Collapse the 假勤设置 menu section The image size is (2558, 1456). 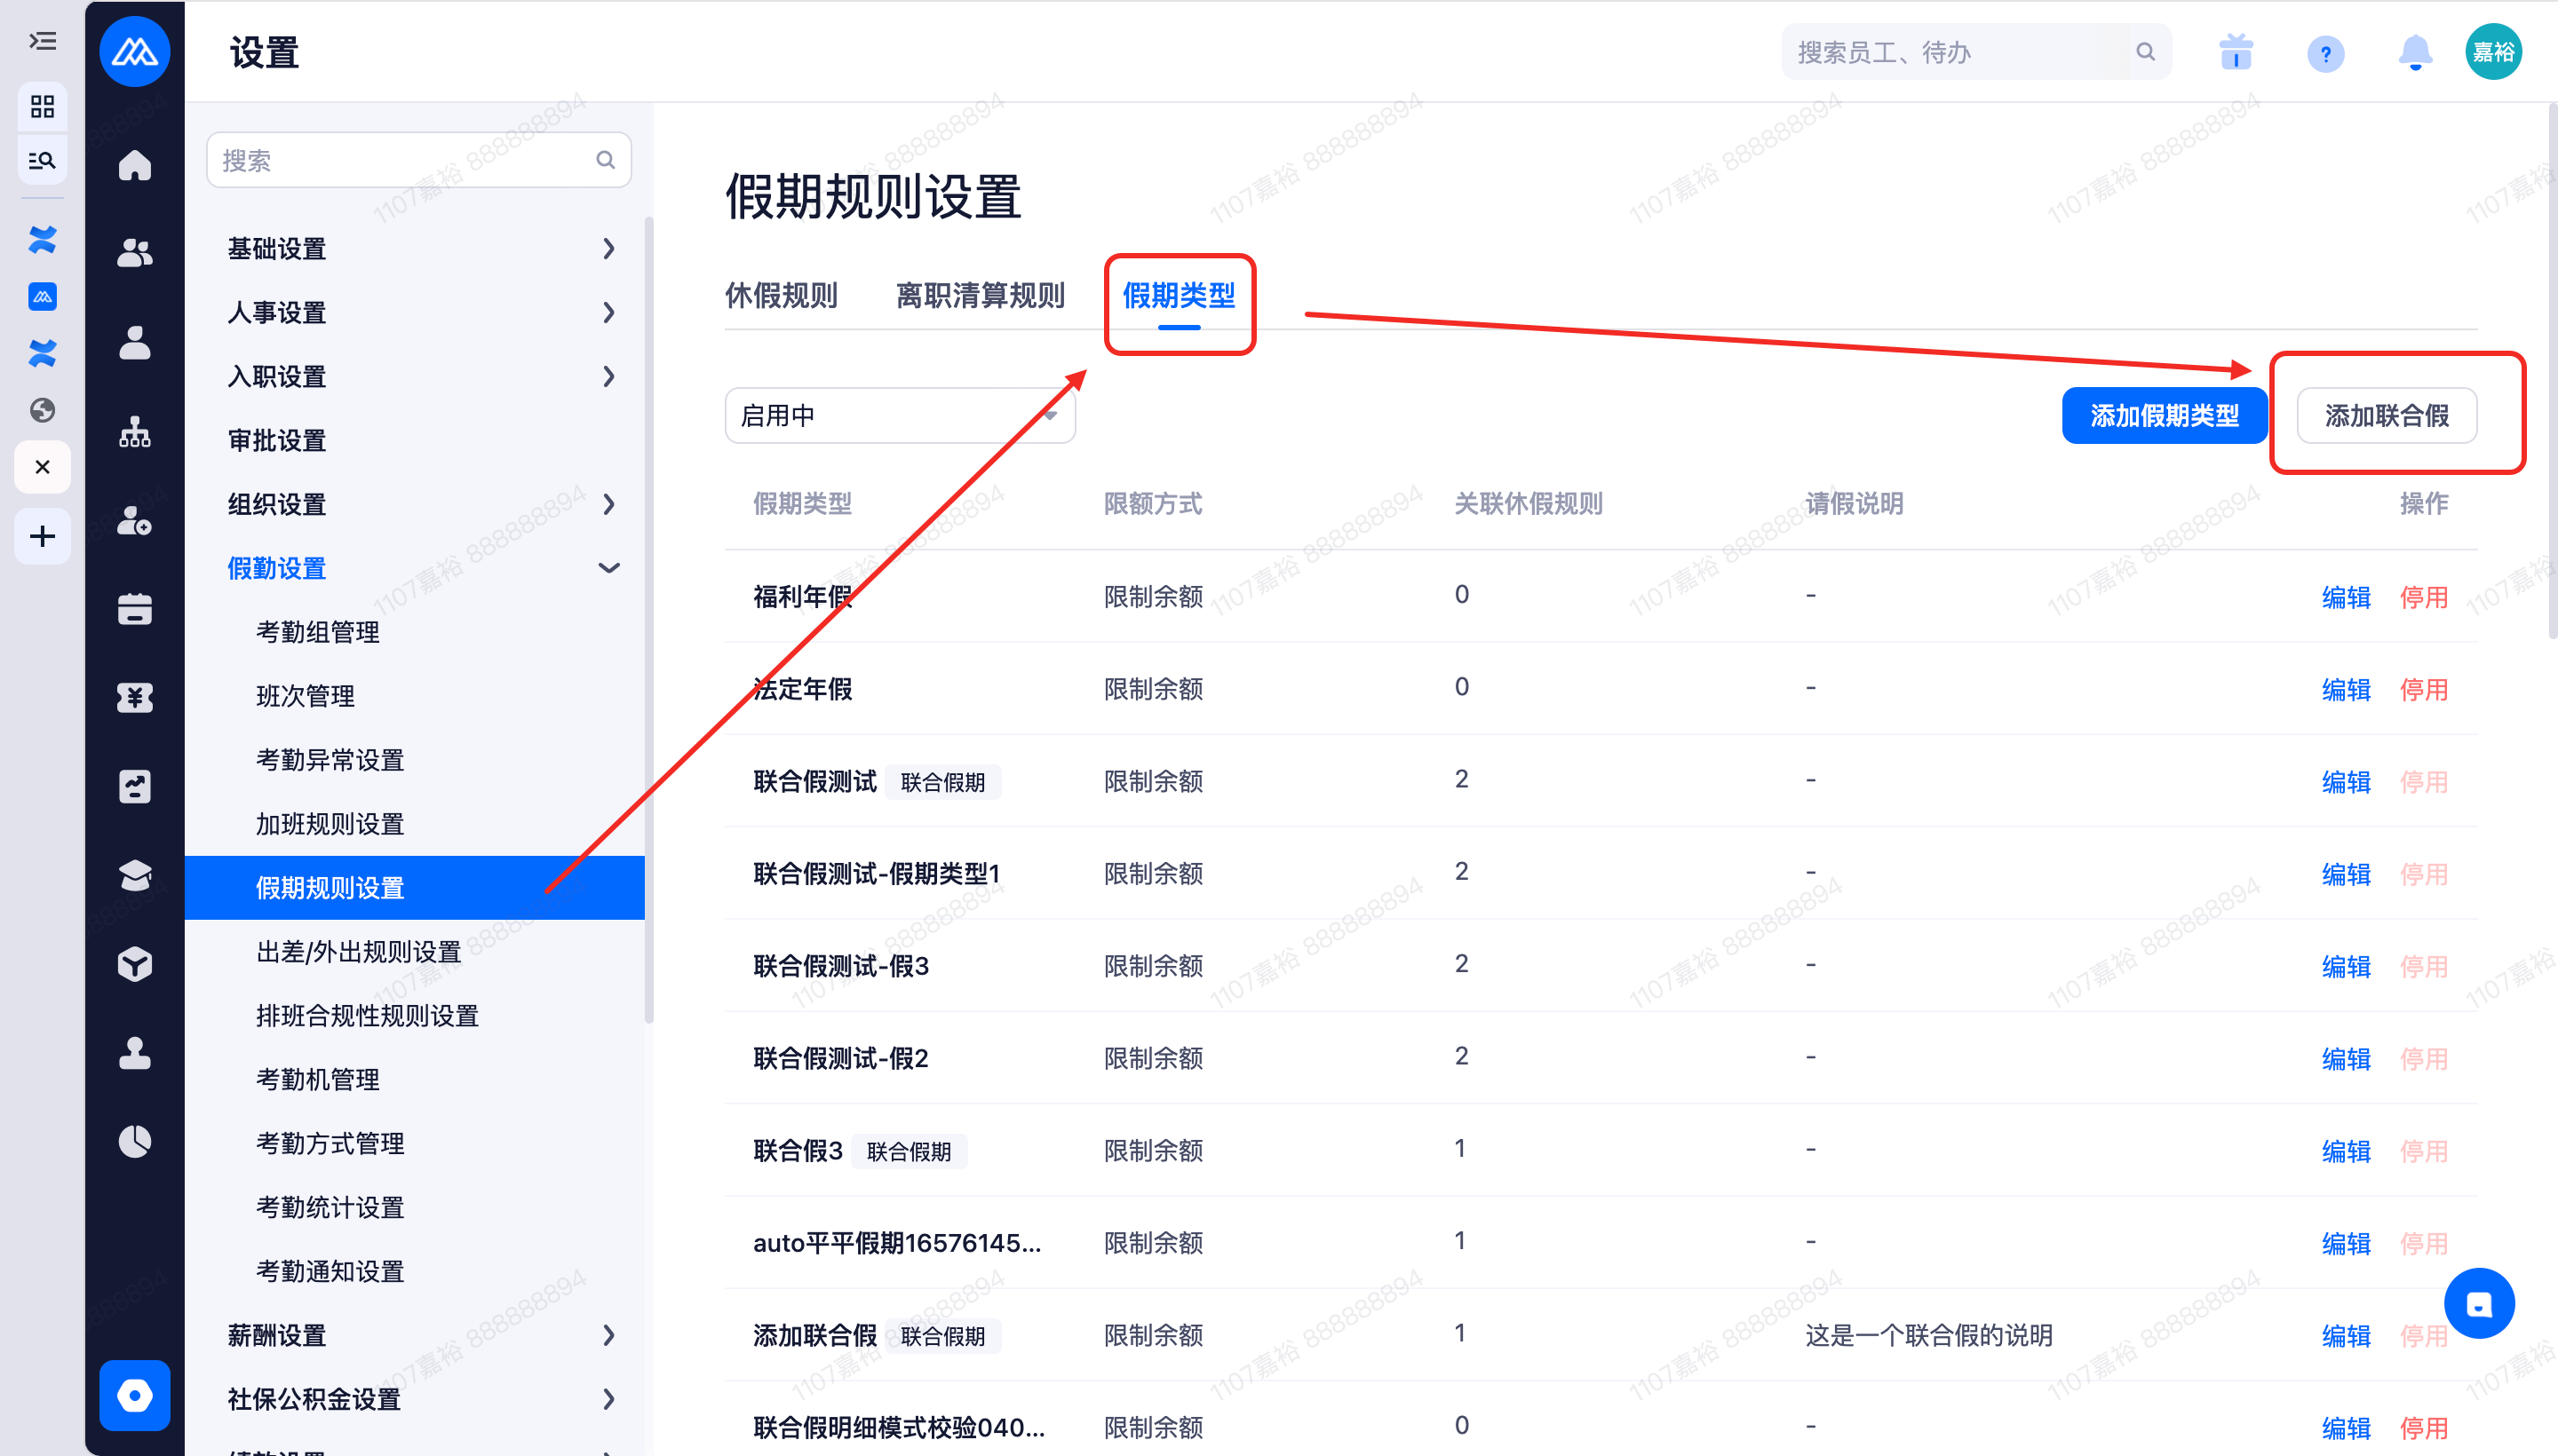click(x=420, y=568)
